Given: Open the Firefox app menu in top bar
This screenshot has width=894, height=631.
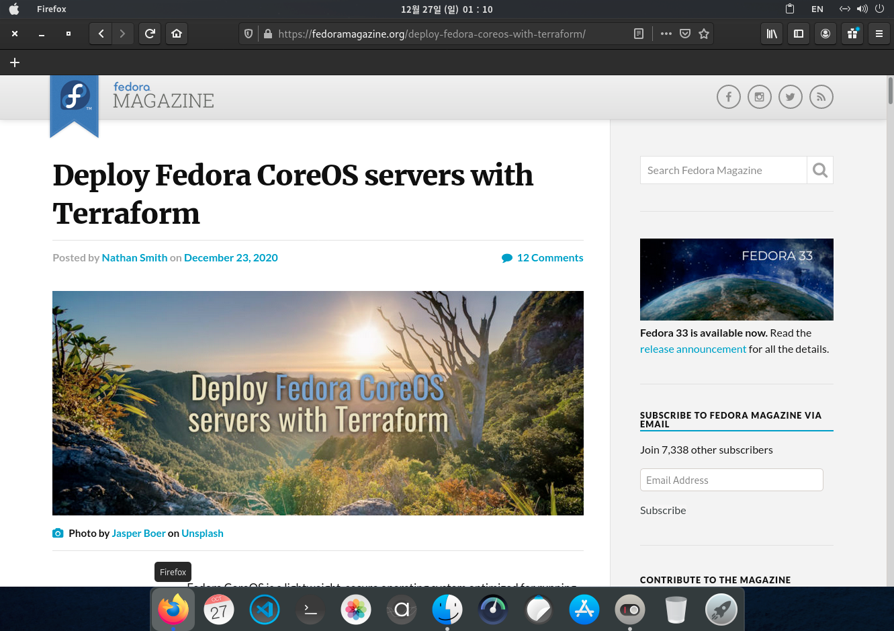Looking at the screenshot, I should (x=52, y=9).
